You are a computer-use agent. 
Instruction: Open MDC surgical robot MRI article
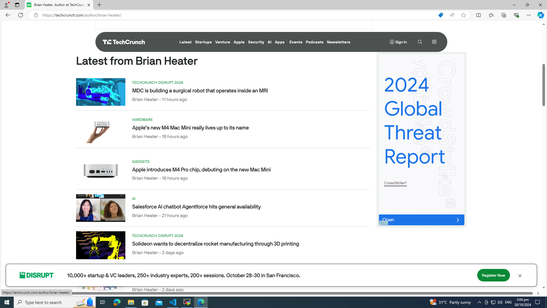200,91
